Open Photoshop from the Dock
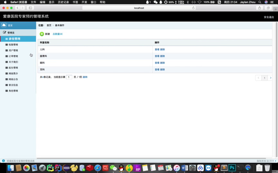Viewport: 278px width, 173px height. (x=232, y=168)
